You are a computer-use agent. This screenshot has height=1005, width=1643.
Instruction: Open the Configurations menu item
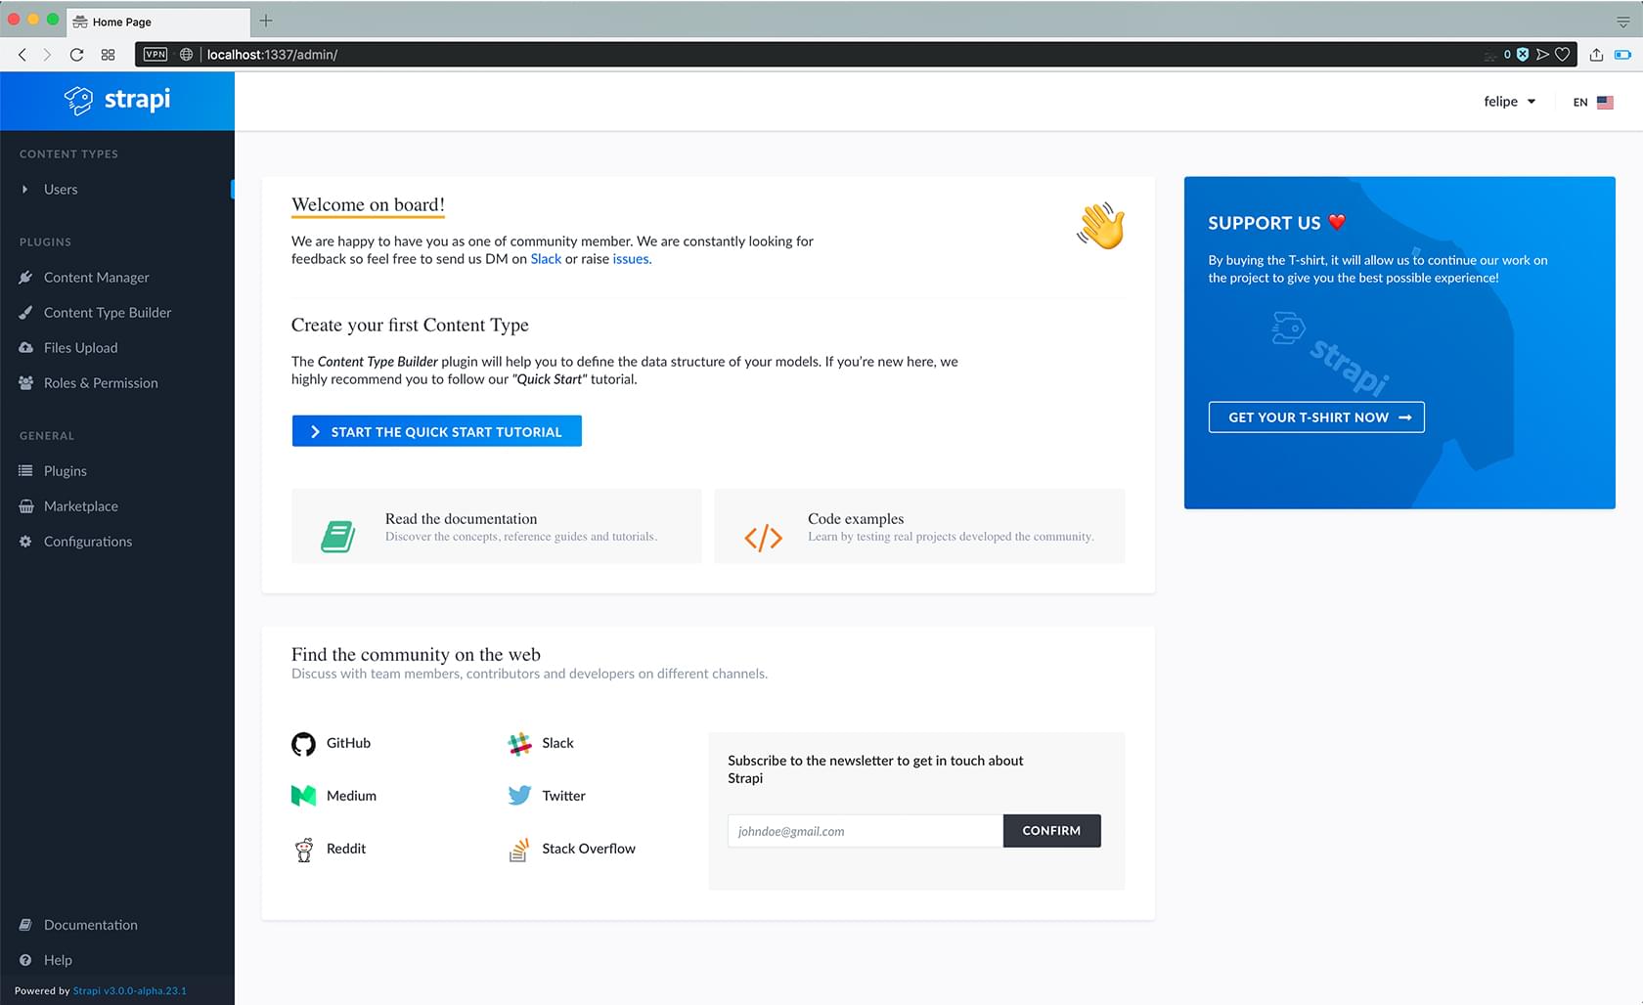(x=87, y=542)
